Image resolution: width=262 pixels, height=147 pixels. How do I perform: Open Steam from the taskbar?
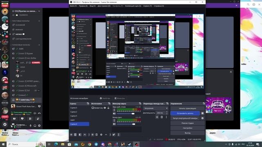129,144
